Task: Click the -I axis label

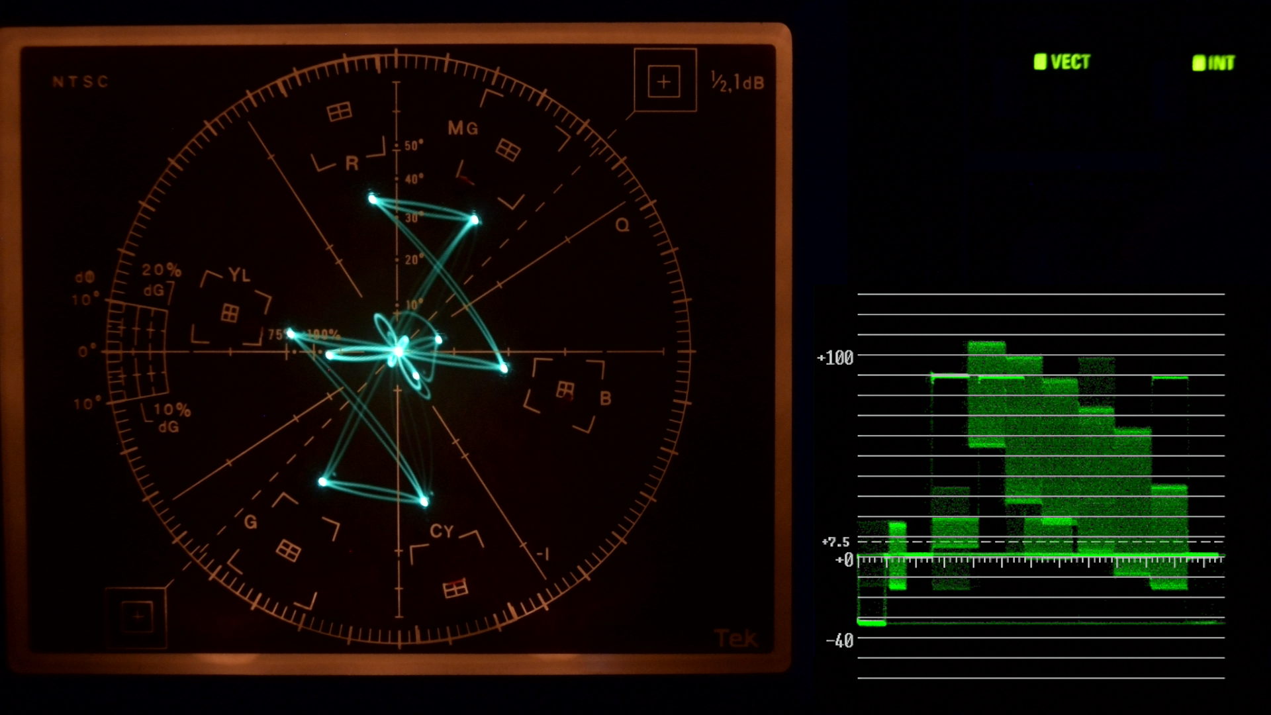Action: 542,554
